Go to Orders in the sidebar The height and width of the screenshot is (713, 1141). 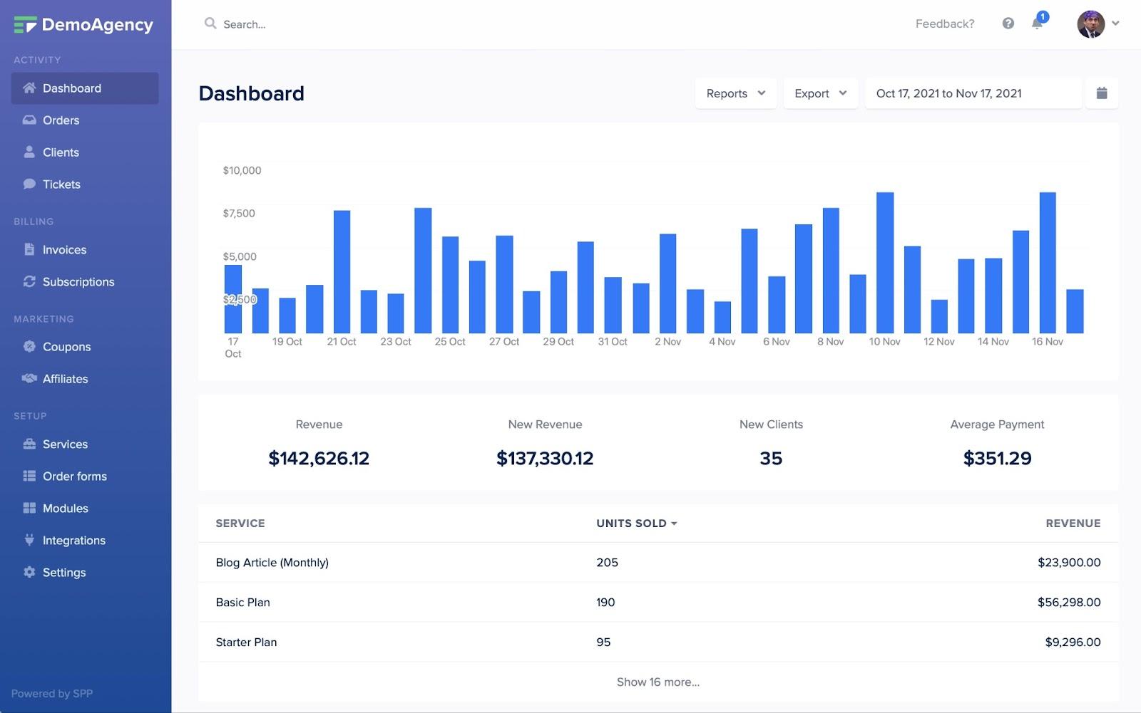[x=61, y=120]
